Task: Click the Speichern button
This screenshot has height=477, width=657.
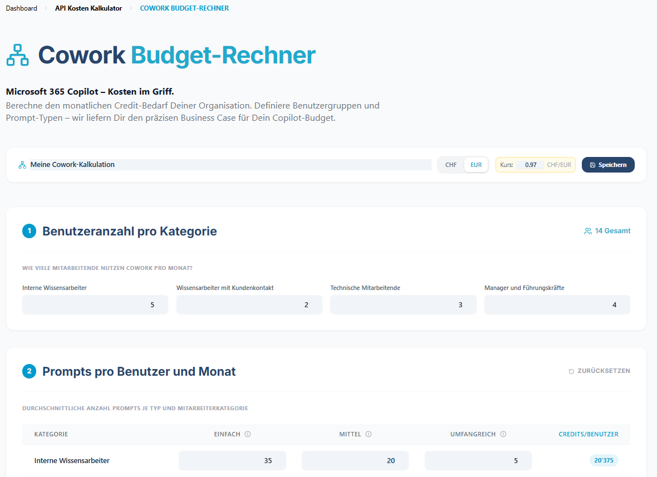Action: [608, 165]
